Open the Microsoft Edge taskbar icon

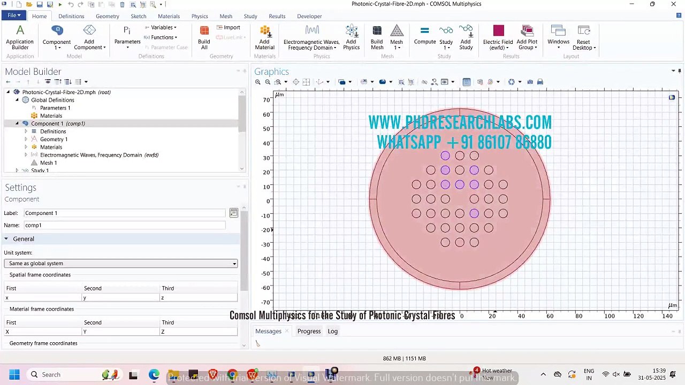tap(154, 374)
